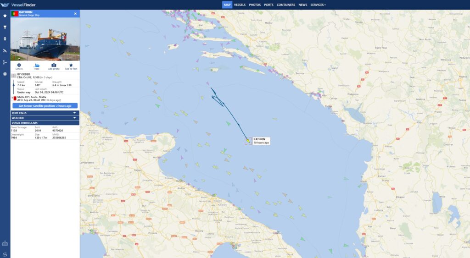
Task: Open the favorites star in sidebar
Action: 5,16
